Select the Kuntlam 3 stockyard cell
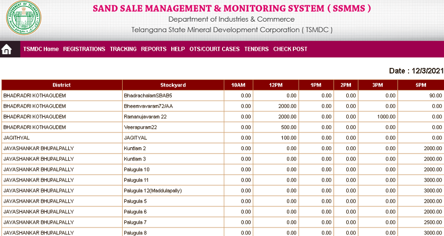 pyautogui.click(x=173, y=159)
